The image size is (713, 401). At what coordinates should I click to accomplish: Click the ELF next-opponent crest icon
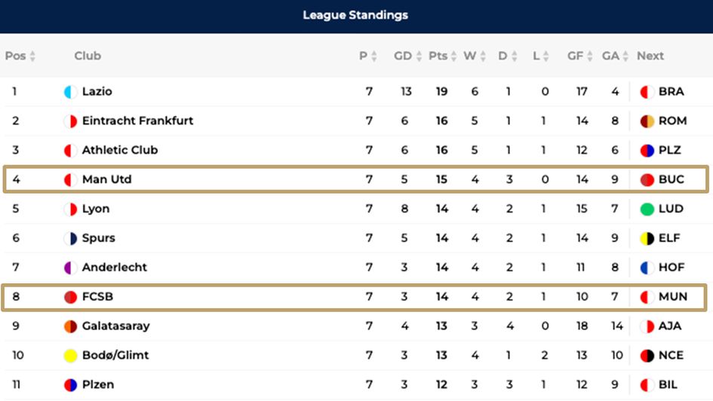coord(647,239)
